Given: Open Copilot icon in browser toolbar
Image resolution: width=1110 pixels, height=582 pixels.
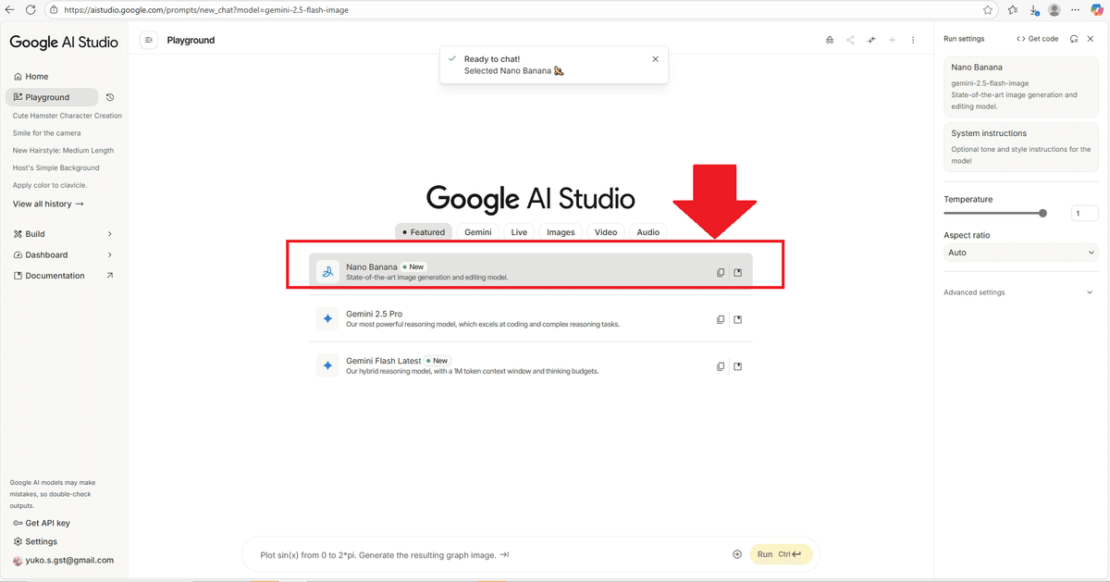Looking at the screenshot, I should [x=1097, y=9].
